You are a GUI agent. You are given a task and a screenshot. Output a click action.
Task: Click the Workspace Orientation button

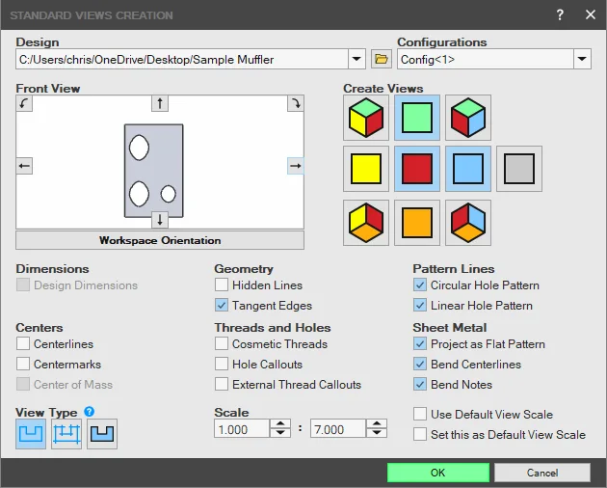pos(160,240)
